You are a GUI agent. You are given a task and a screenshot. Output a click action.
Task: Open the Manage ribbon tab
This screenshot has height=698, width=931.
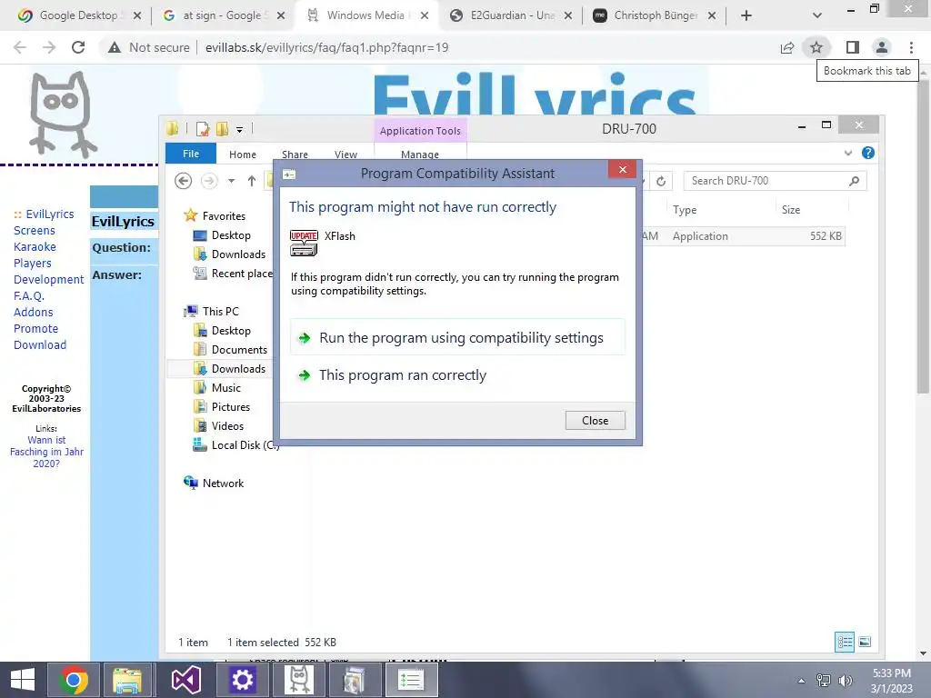click(420, 155)
